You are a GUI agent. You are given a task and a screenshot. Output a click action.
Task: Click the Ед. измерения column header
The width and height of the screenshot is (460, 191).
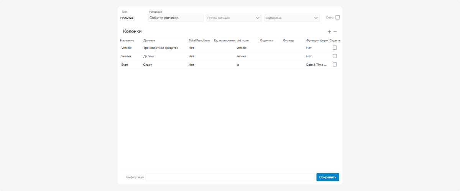pos(225,40)
